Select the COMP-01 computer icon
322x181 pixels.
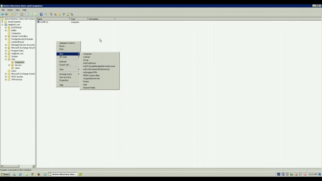click(38, 22)
